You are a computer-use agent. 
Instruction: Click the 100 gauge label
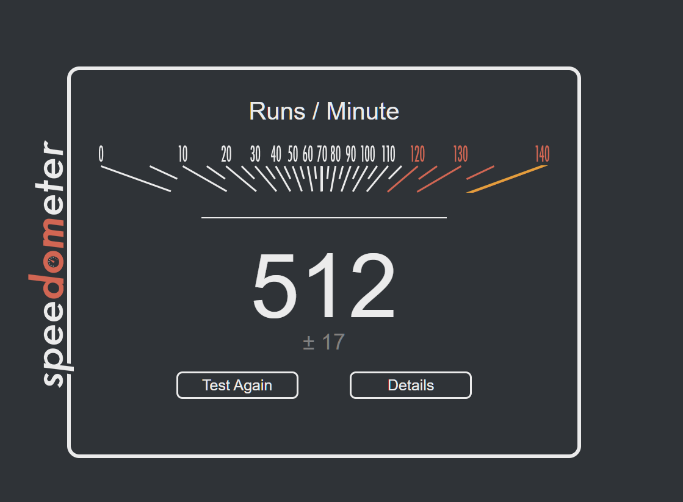point(367,154)
